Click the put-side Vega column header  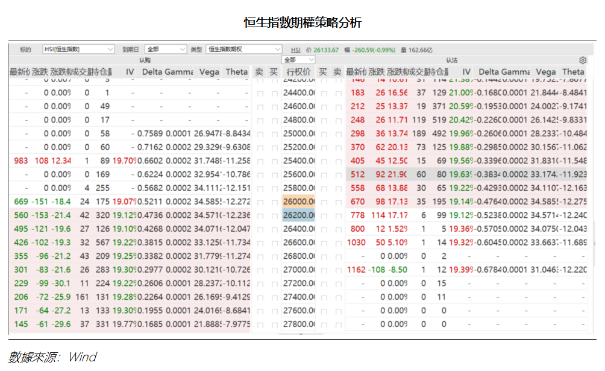coord(545,72)
